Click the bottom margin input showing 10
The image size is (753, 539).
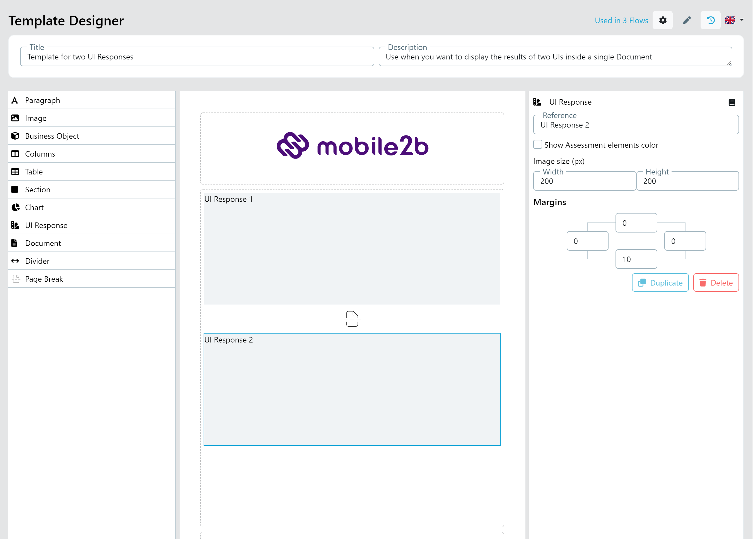coord(636,259)
